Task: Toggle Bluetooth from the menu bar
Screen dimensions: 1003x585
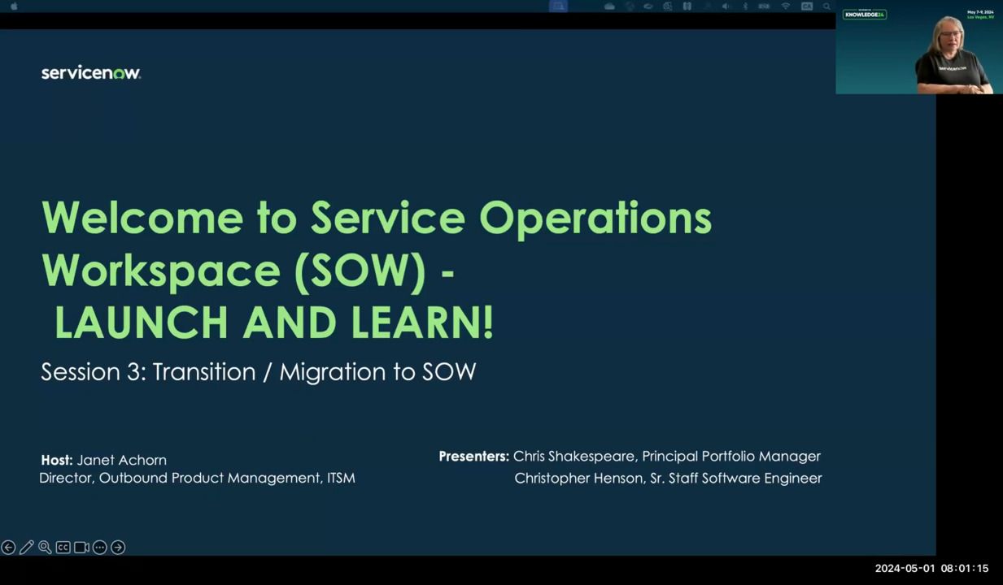Action: (x=745, y=6)
